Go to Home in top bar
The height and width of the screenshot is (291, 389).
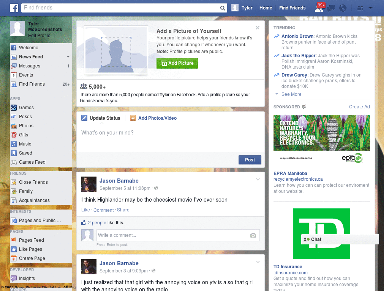tap(266, 8)
